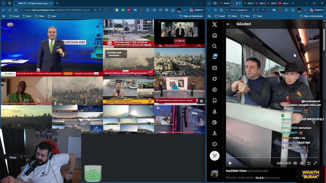The width and height of the screenshot is (326, 183).
Task: Open video settings gear in player
Action: [x=302, y=163]
